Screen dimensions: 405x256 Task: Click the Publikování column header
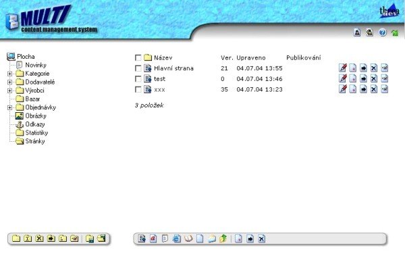(x=304, y=57)
